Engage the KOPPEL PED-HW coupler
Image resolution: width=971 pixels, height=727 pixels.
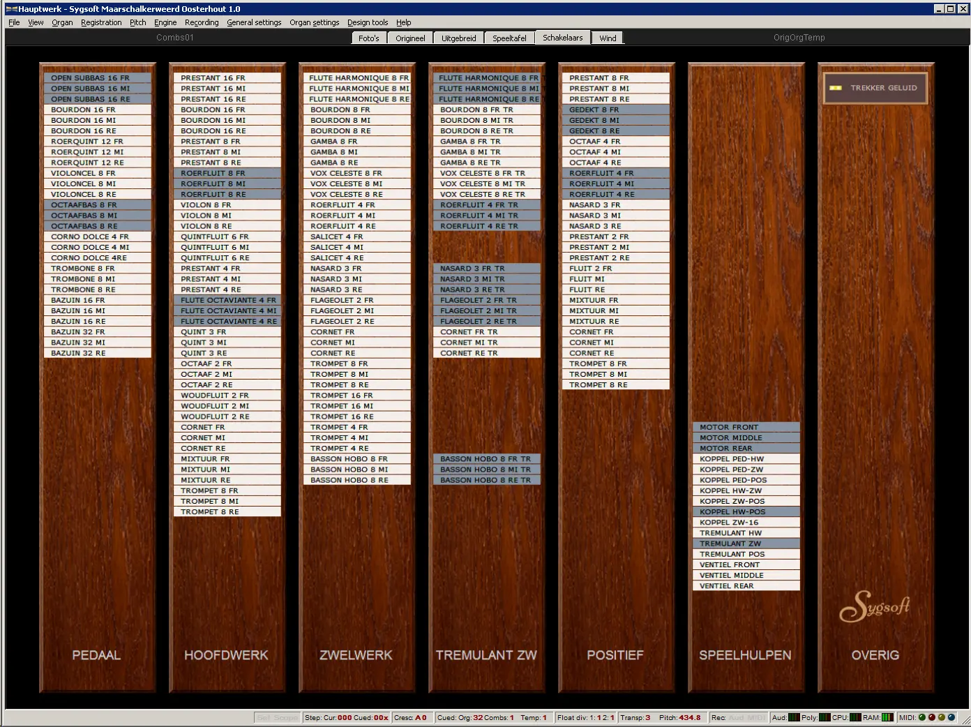coord(746,459)
